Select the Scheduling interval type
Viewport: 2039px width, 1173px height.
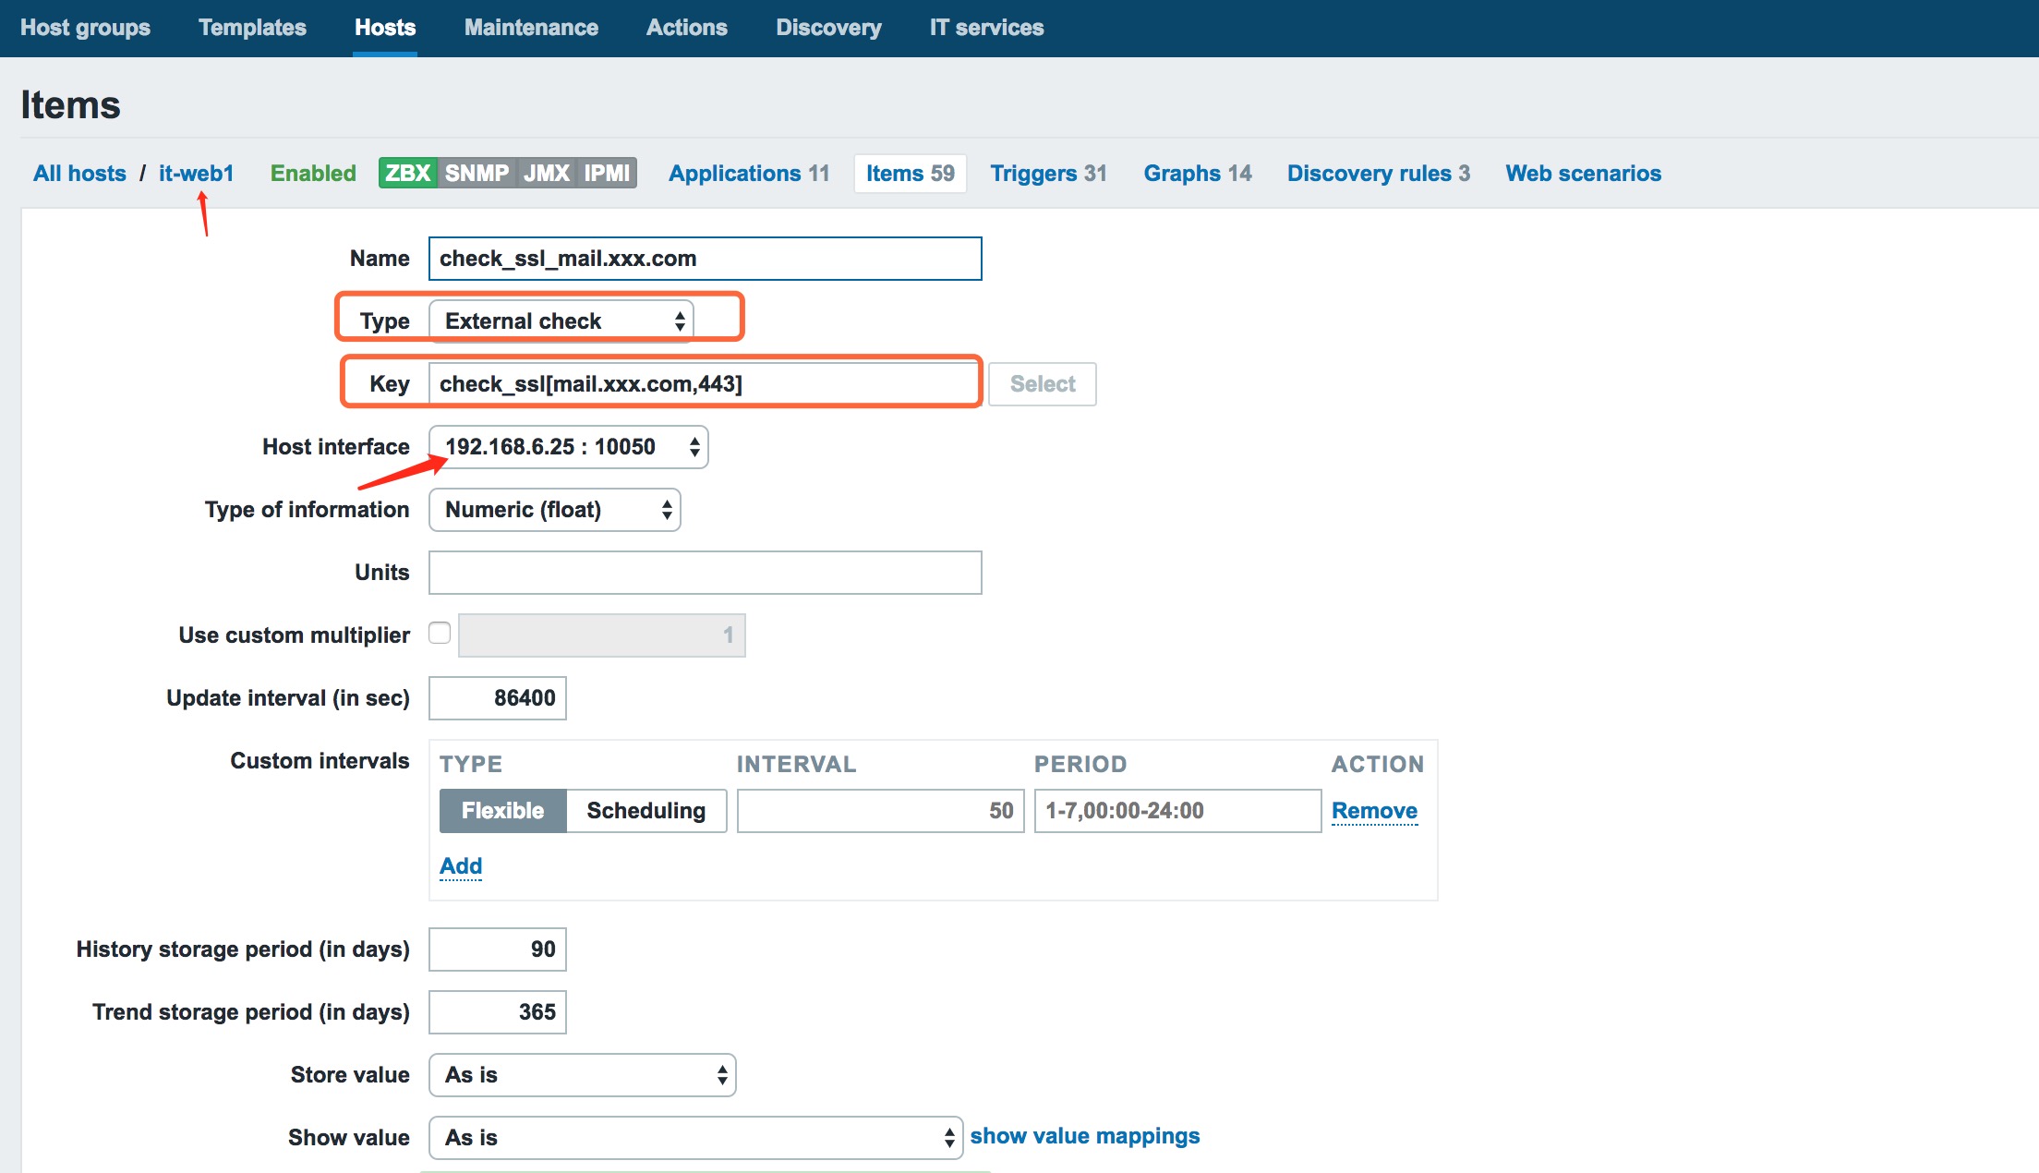645,811
